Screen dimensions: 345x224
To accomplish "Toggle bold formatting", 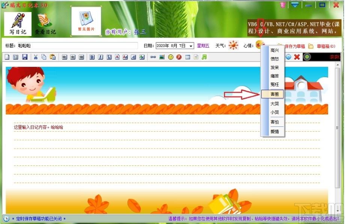I will tap(92, 57).
